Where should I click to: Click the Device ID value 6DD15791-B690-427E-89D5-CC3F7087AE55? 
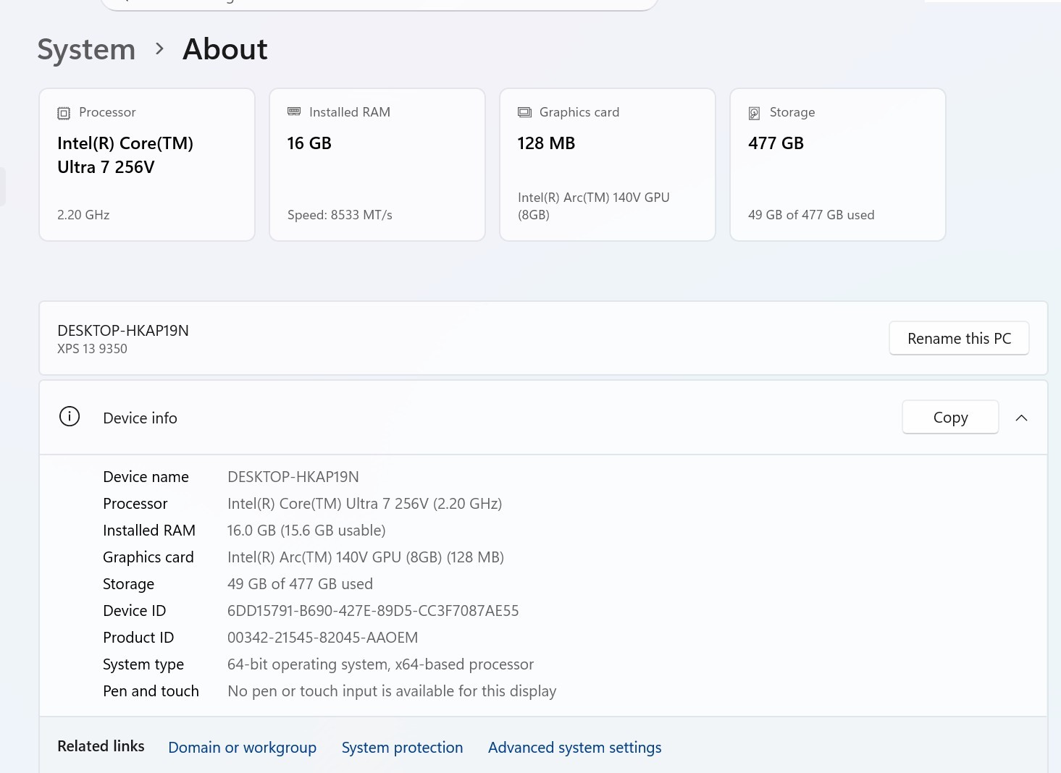(x=373, y=611)
